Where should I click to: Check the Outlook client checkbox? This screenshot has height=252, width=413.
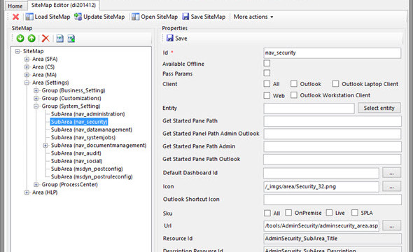tap(294, 84)
